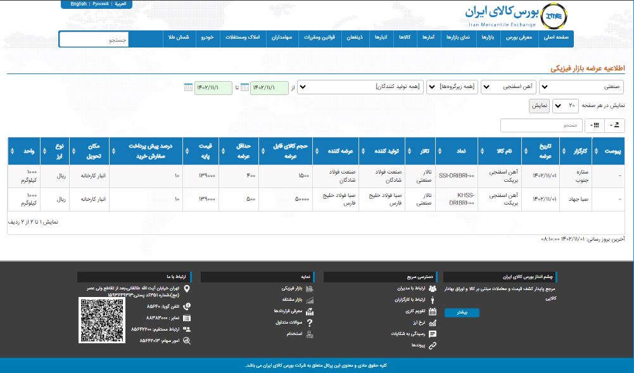Expand the subgroups dropdown (همه زیرگروهها)
Screen dimensions: 634x373
tap(452, 87)
